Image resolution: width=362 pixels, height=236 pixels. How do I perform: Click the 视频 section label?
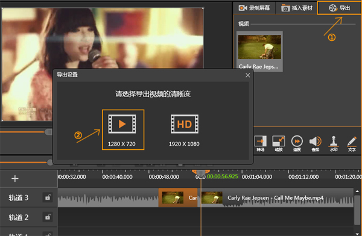point(244,23)
